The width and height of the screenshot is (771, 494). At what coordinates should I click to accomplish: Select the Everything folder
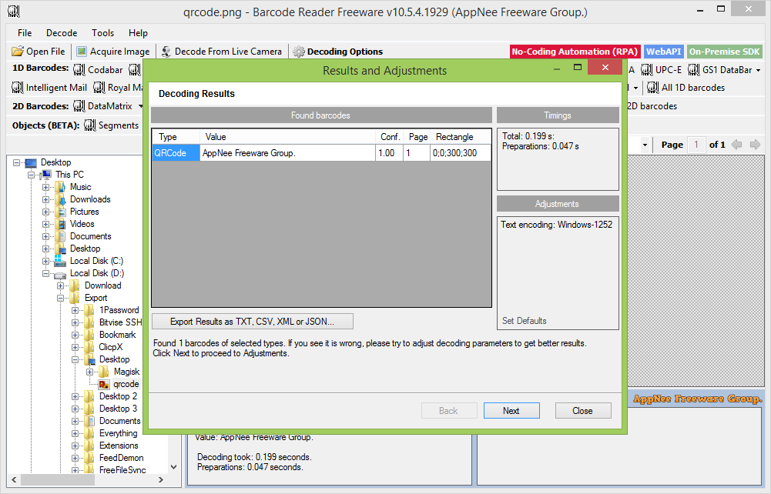point(118,433)
